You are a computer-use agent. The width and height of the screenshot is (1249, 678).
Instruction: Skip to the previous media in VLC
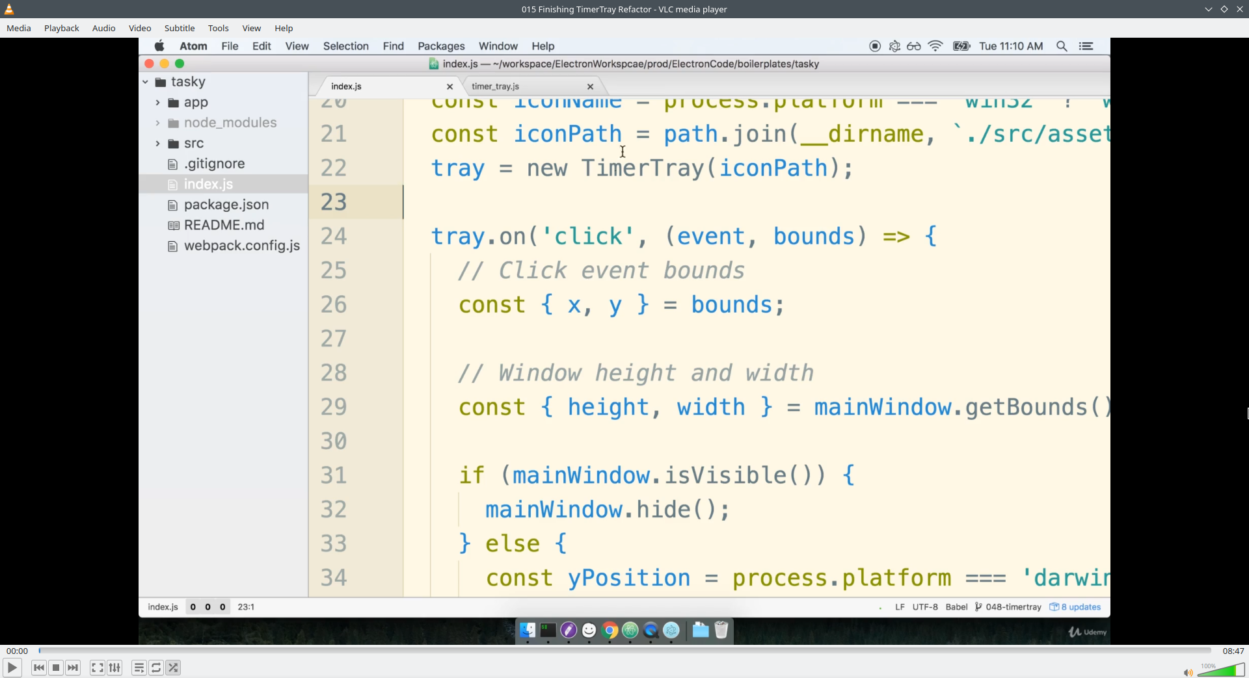click(38, 668)
